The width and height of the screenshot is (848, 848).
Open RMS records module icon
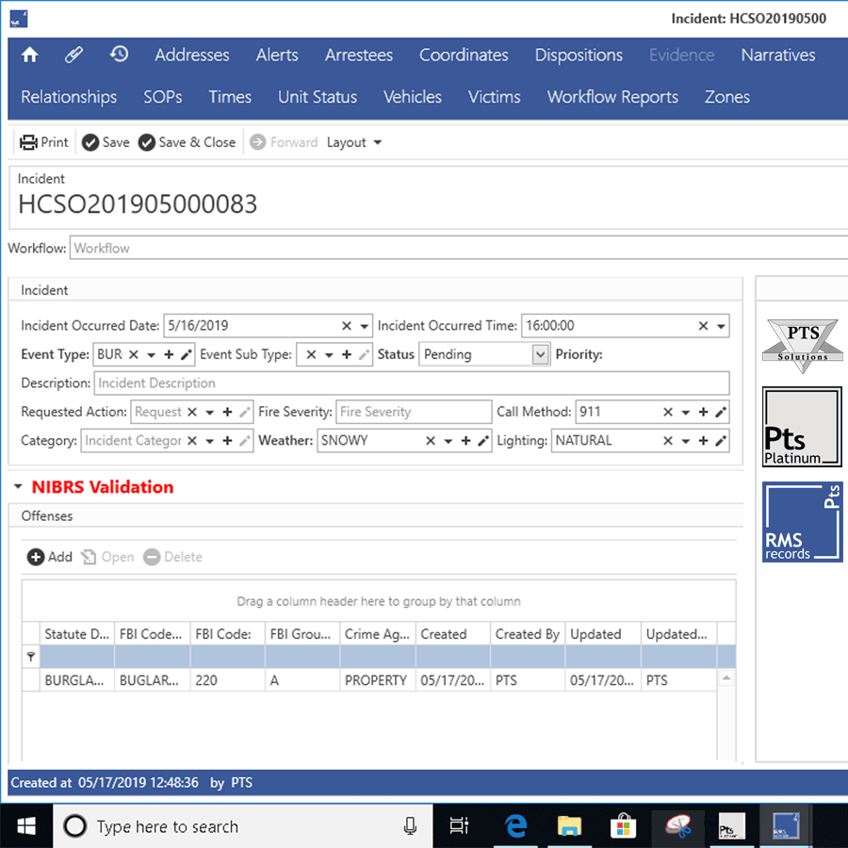(802, 523)
